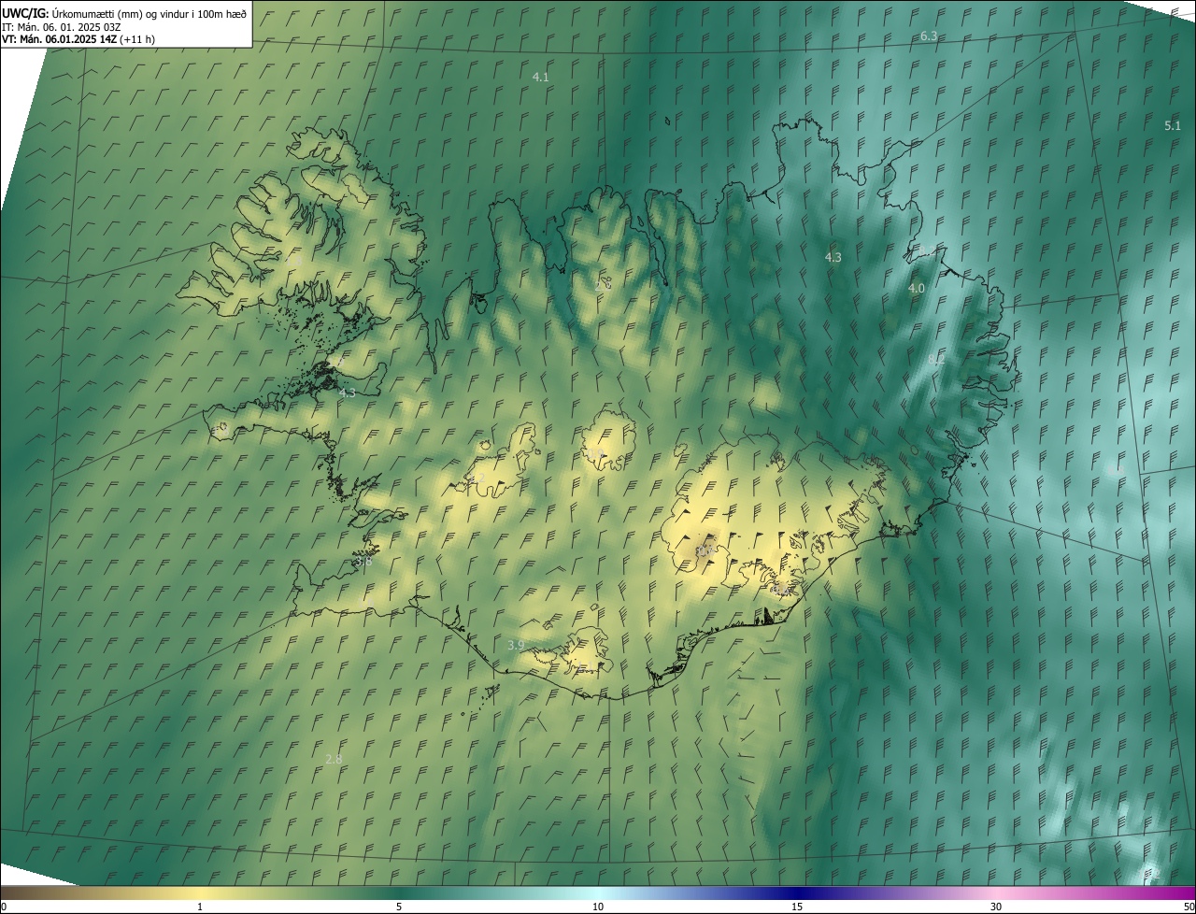Click the title line starting with UWC/IG
The image size is (1196, 914).
click(x=124, y=13)
